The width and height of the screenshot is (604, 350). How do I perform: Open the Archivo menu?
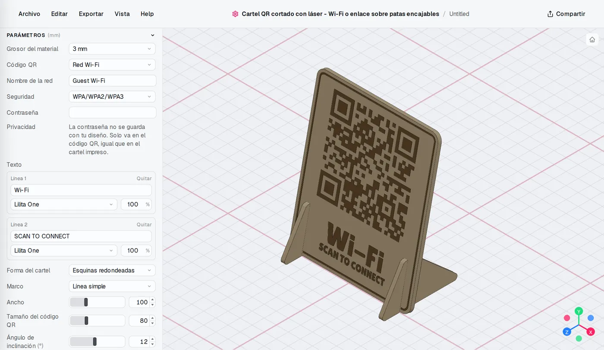29,14
